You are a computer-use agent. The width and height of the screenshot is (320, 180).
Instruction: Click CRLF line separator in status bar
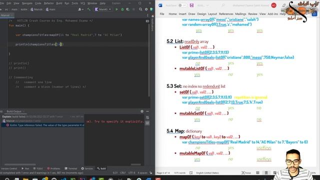(123, 173)
